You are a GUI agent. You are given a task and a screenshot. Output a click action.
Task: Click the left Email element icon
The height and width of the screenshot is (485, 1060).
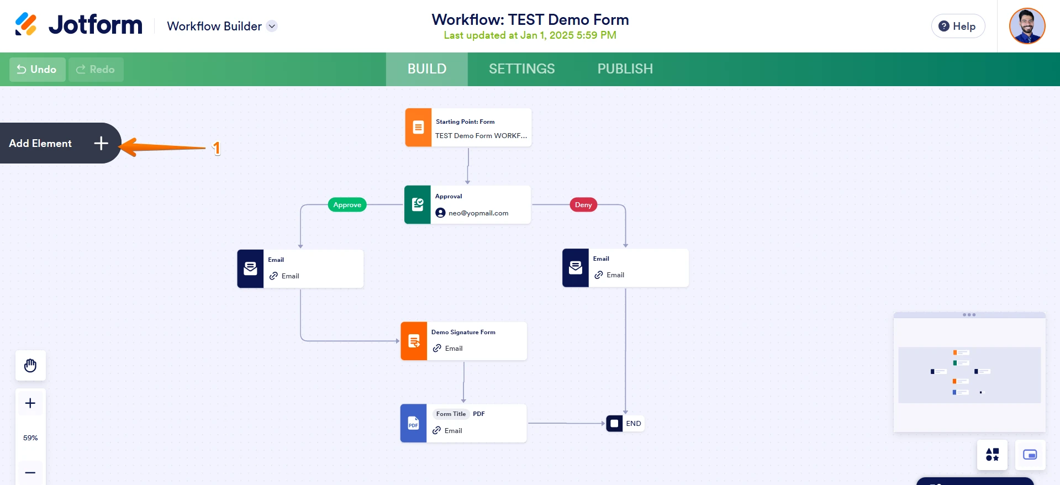(250, 269)
